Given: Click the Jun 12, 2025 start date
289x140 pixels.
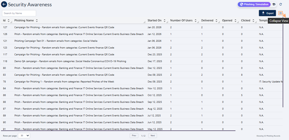Looking at the screenshot, I should 154,122.
